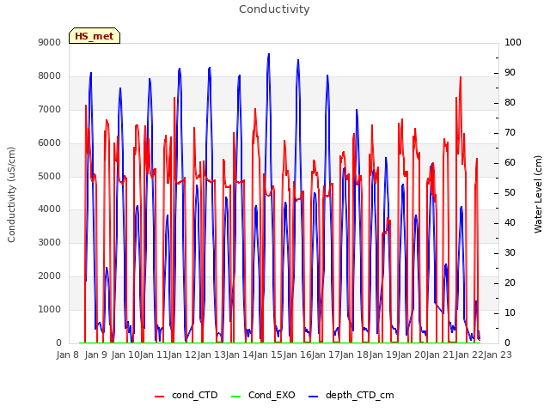Click the Conductivity (uS/cm) axis title
This screenshot has height=412, width=550.
tap(11, 195)
